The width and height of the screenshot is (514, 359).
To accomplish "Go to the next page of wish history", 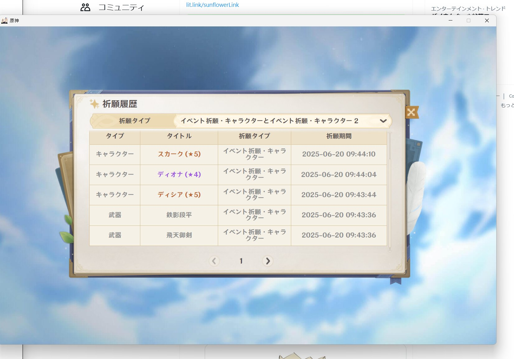I will [x=268, y=261].
